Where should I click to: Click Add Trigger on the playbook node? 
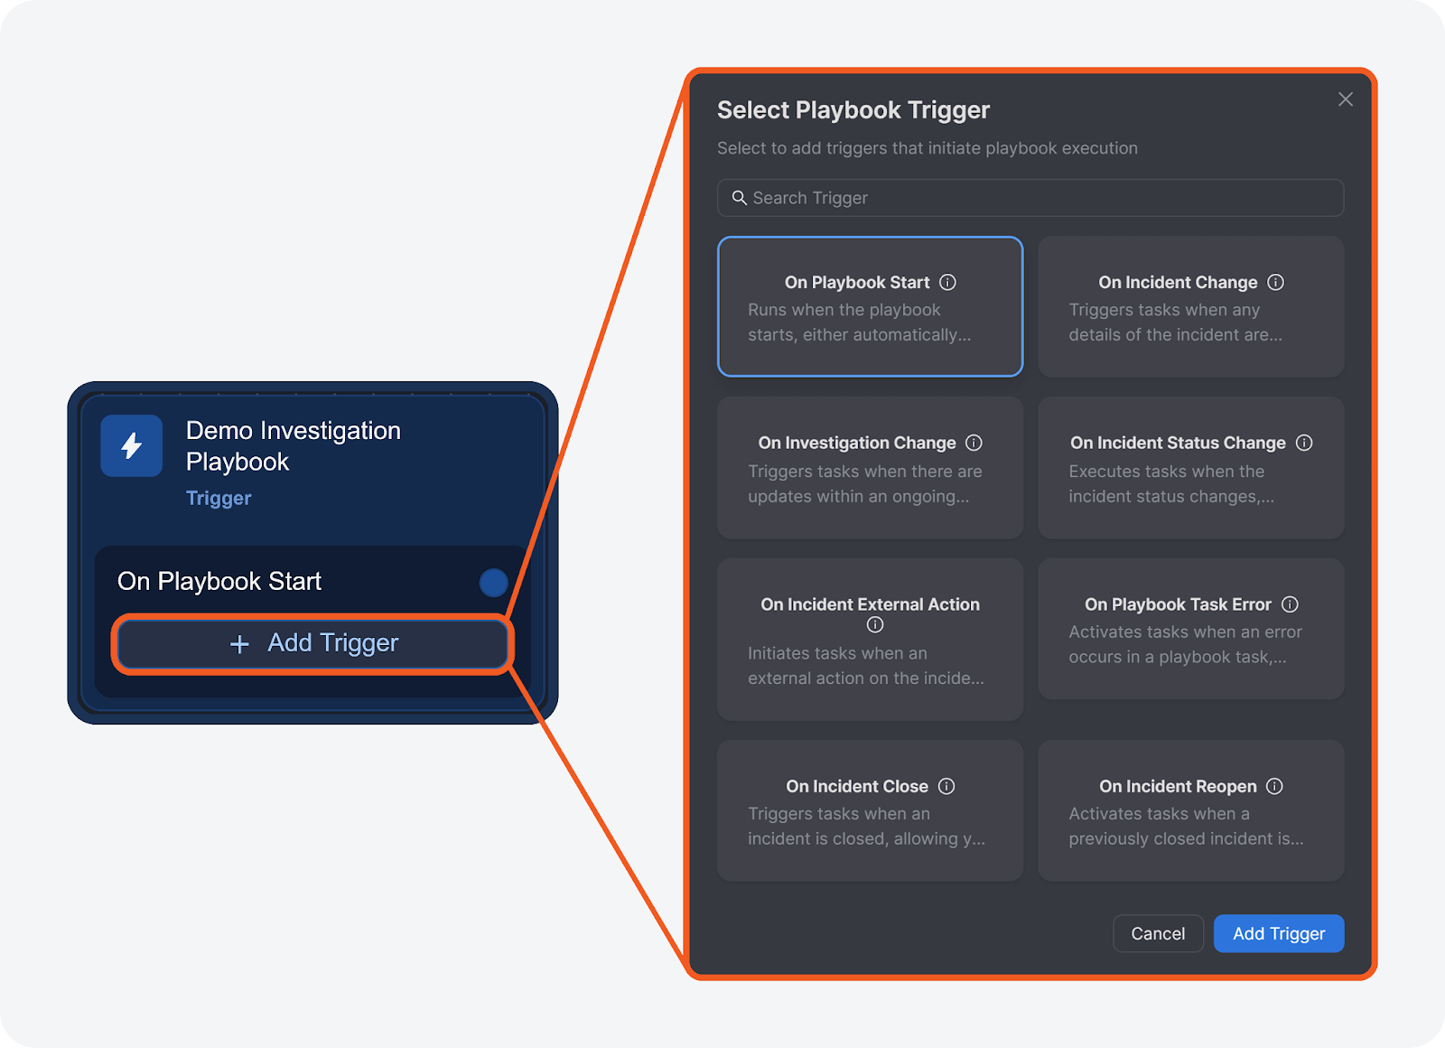pos(313,643)
